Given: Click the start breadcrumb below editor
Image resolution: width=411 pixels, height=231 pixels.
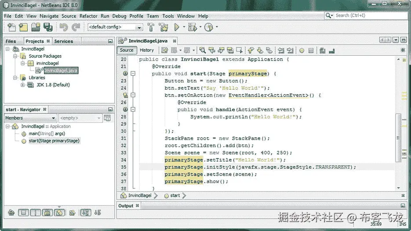Looking at the screenshot, I should coord(175,195).
